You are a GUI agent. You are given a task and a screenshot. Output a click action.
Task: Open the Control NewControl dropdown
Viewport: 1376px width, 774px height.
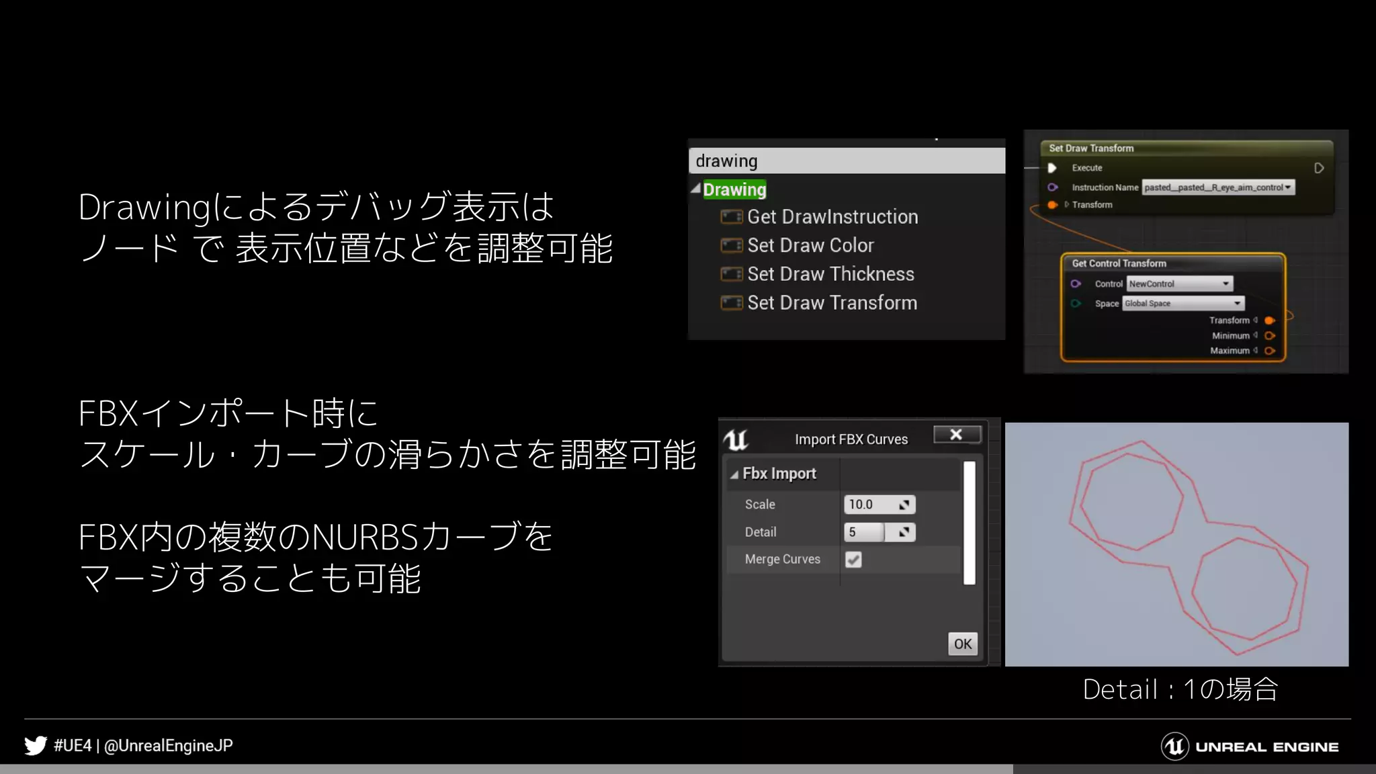coord(1179,284)
